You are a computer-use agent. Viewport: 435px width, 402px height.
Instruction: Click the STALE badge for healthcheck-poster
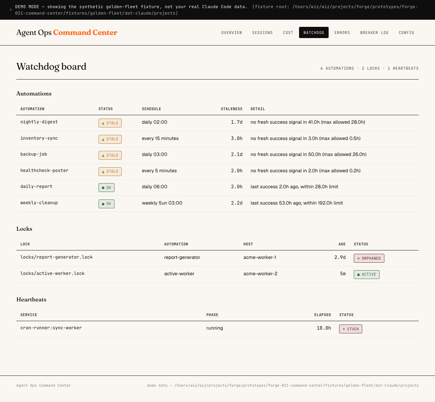click(110, 171)
